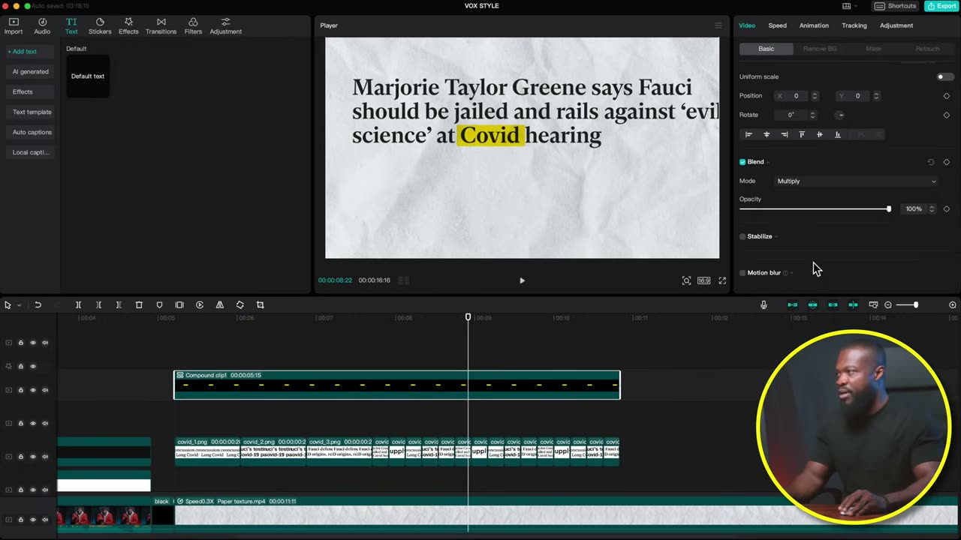This screenshot has width=961, height=540.
Task: Enable the Stabilize checkbox
Action: [x=743, y=236]
